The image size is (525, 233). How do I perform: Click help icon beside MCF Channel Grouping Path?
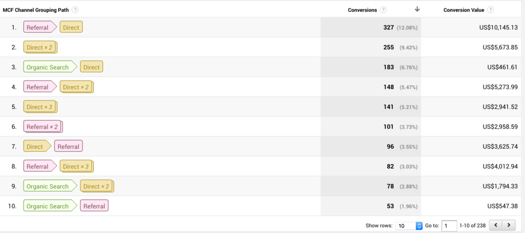(75, 10)
